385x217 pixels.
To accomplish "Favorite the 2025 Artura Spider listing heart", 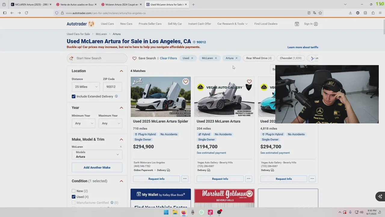I will click(x=186, y=82).
